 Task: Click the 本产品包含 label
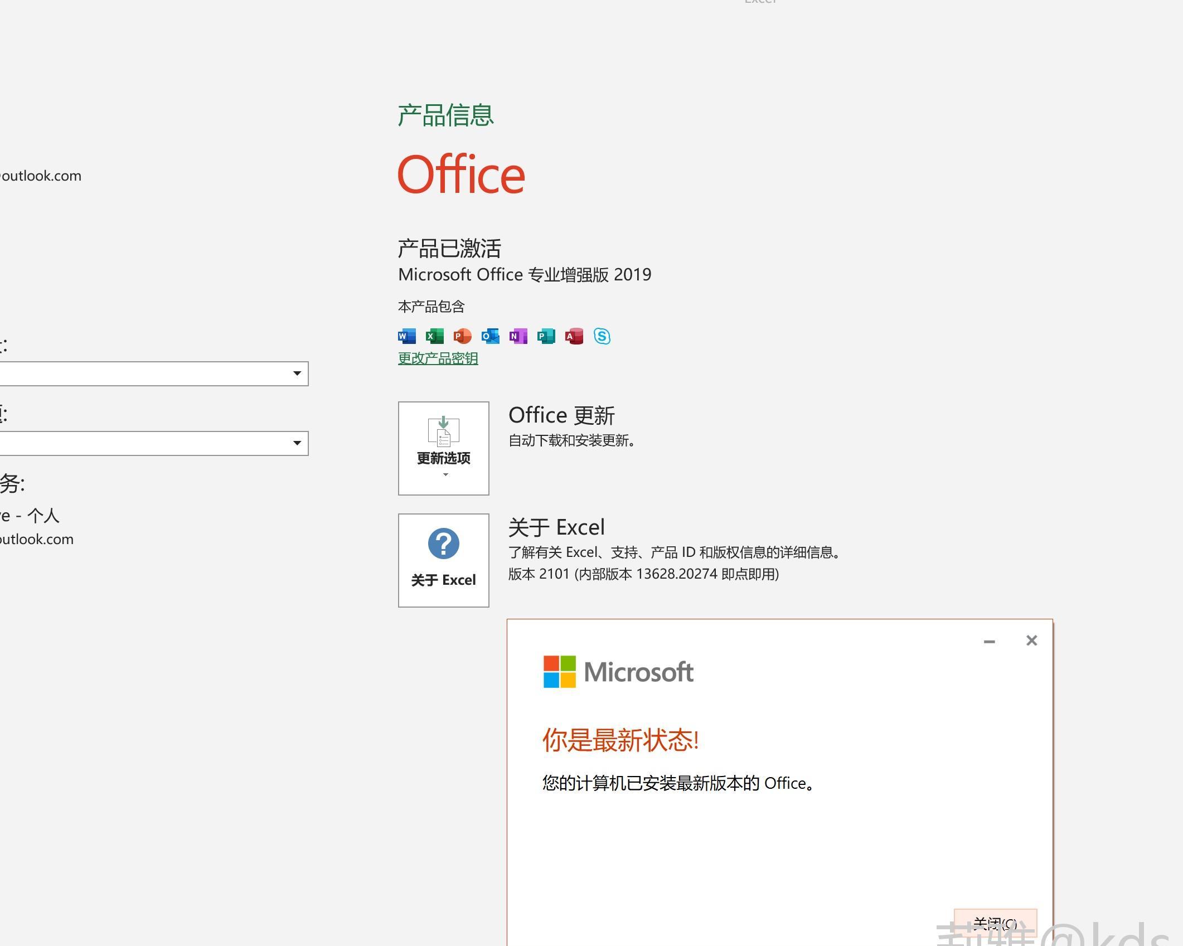pyautogui.click(x=431, y=307)
